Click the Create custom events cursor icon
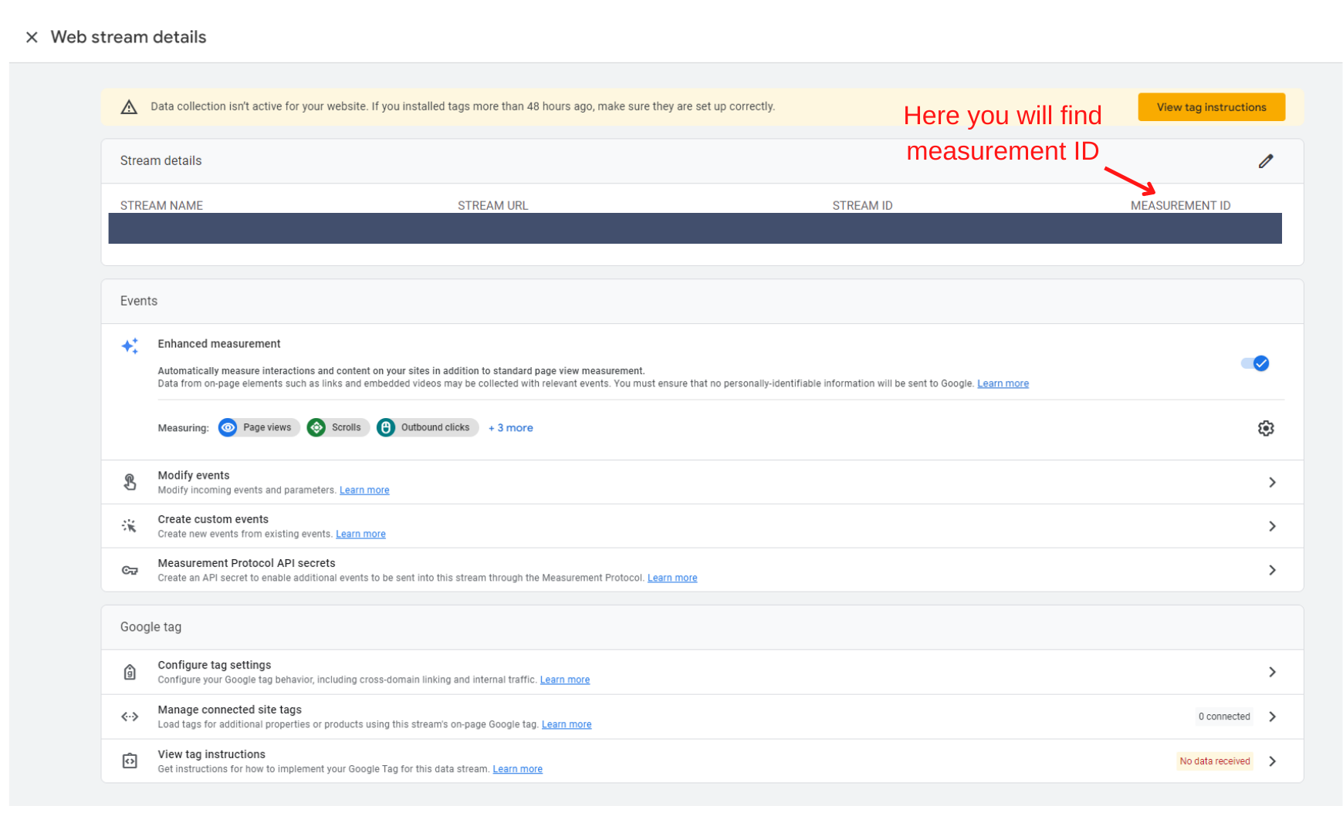This screenshot has height=833, width=1343. pos(130,526)
